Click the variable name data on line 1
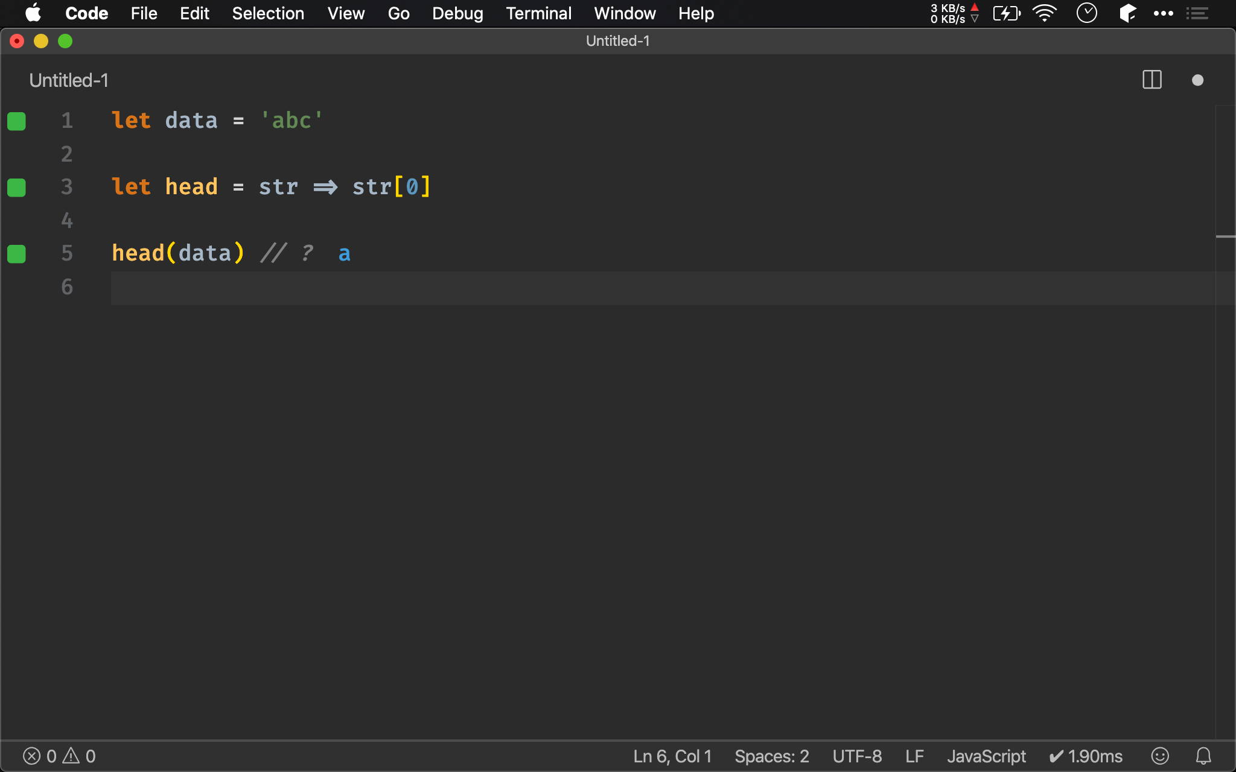Screen dimensions: 1236x772 (191, 121)
